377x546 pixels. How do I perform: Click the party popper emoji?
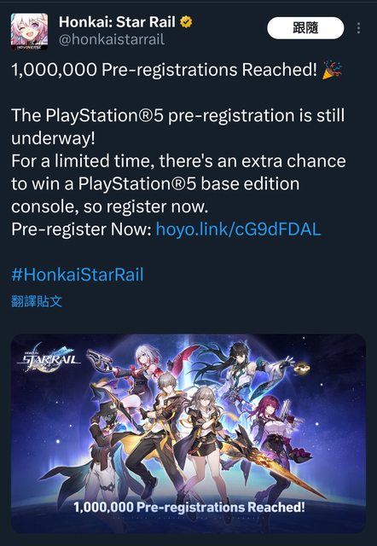(332, 70)
